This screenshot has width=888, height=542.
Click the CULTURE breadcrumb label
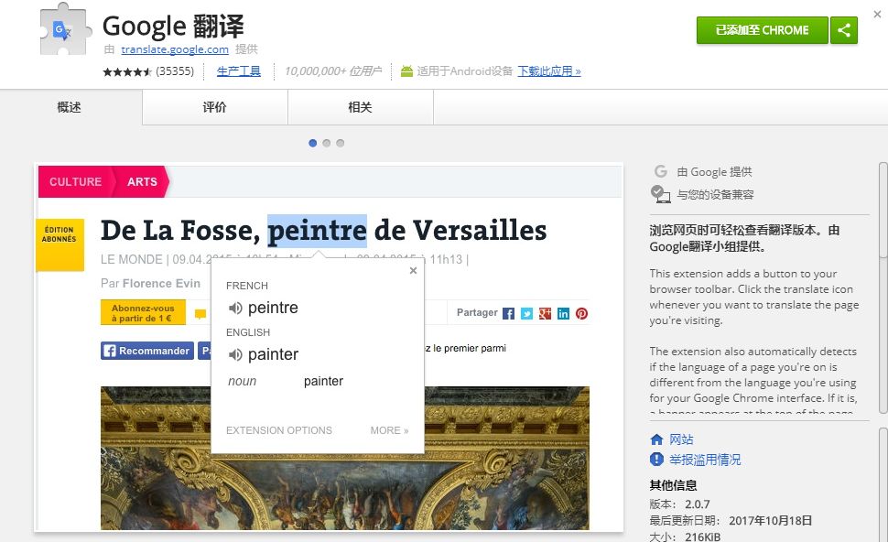[75, 182]
